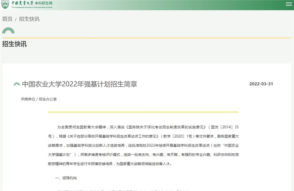
Task: Click the publish date 2022-03-31
Action: coord(261,84)
